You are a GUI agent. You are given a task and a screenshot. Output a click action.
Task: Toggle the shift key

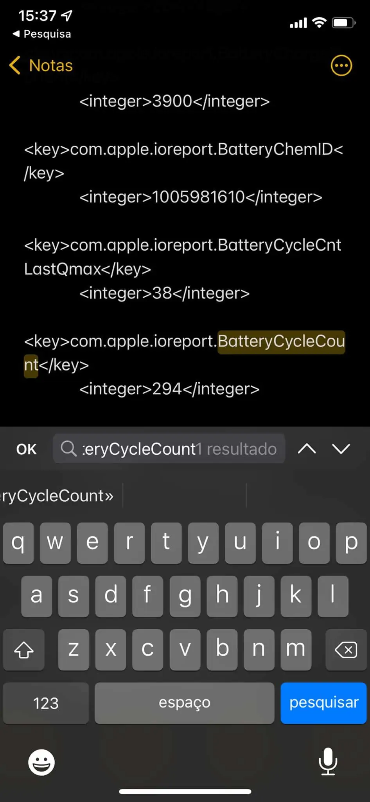tap(24, 650)
